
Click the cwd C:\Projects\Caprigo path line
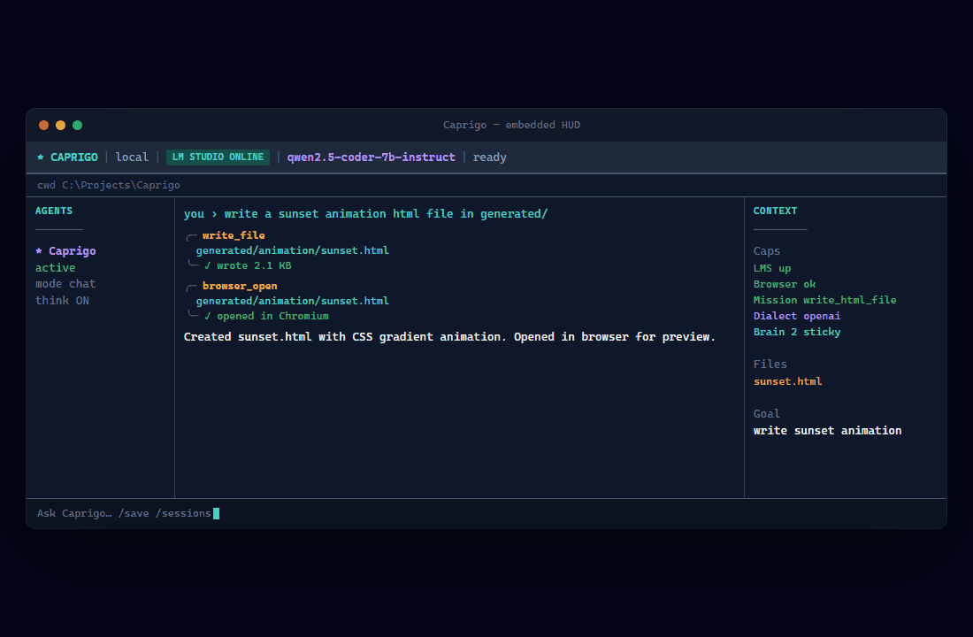(109, 185)
